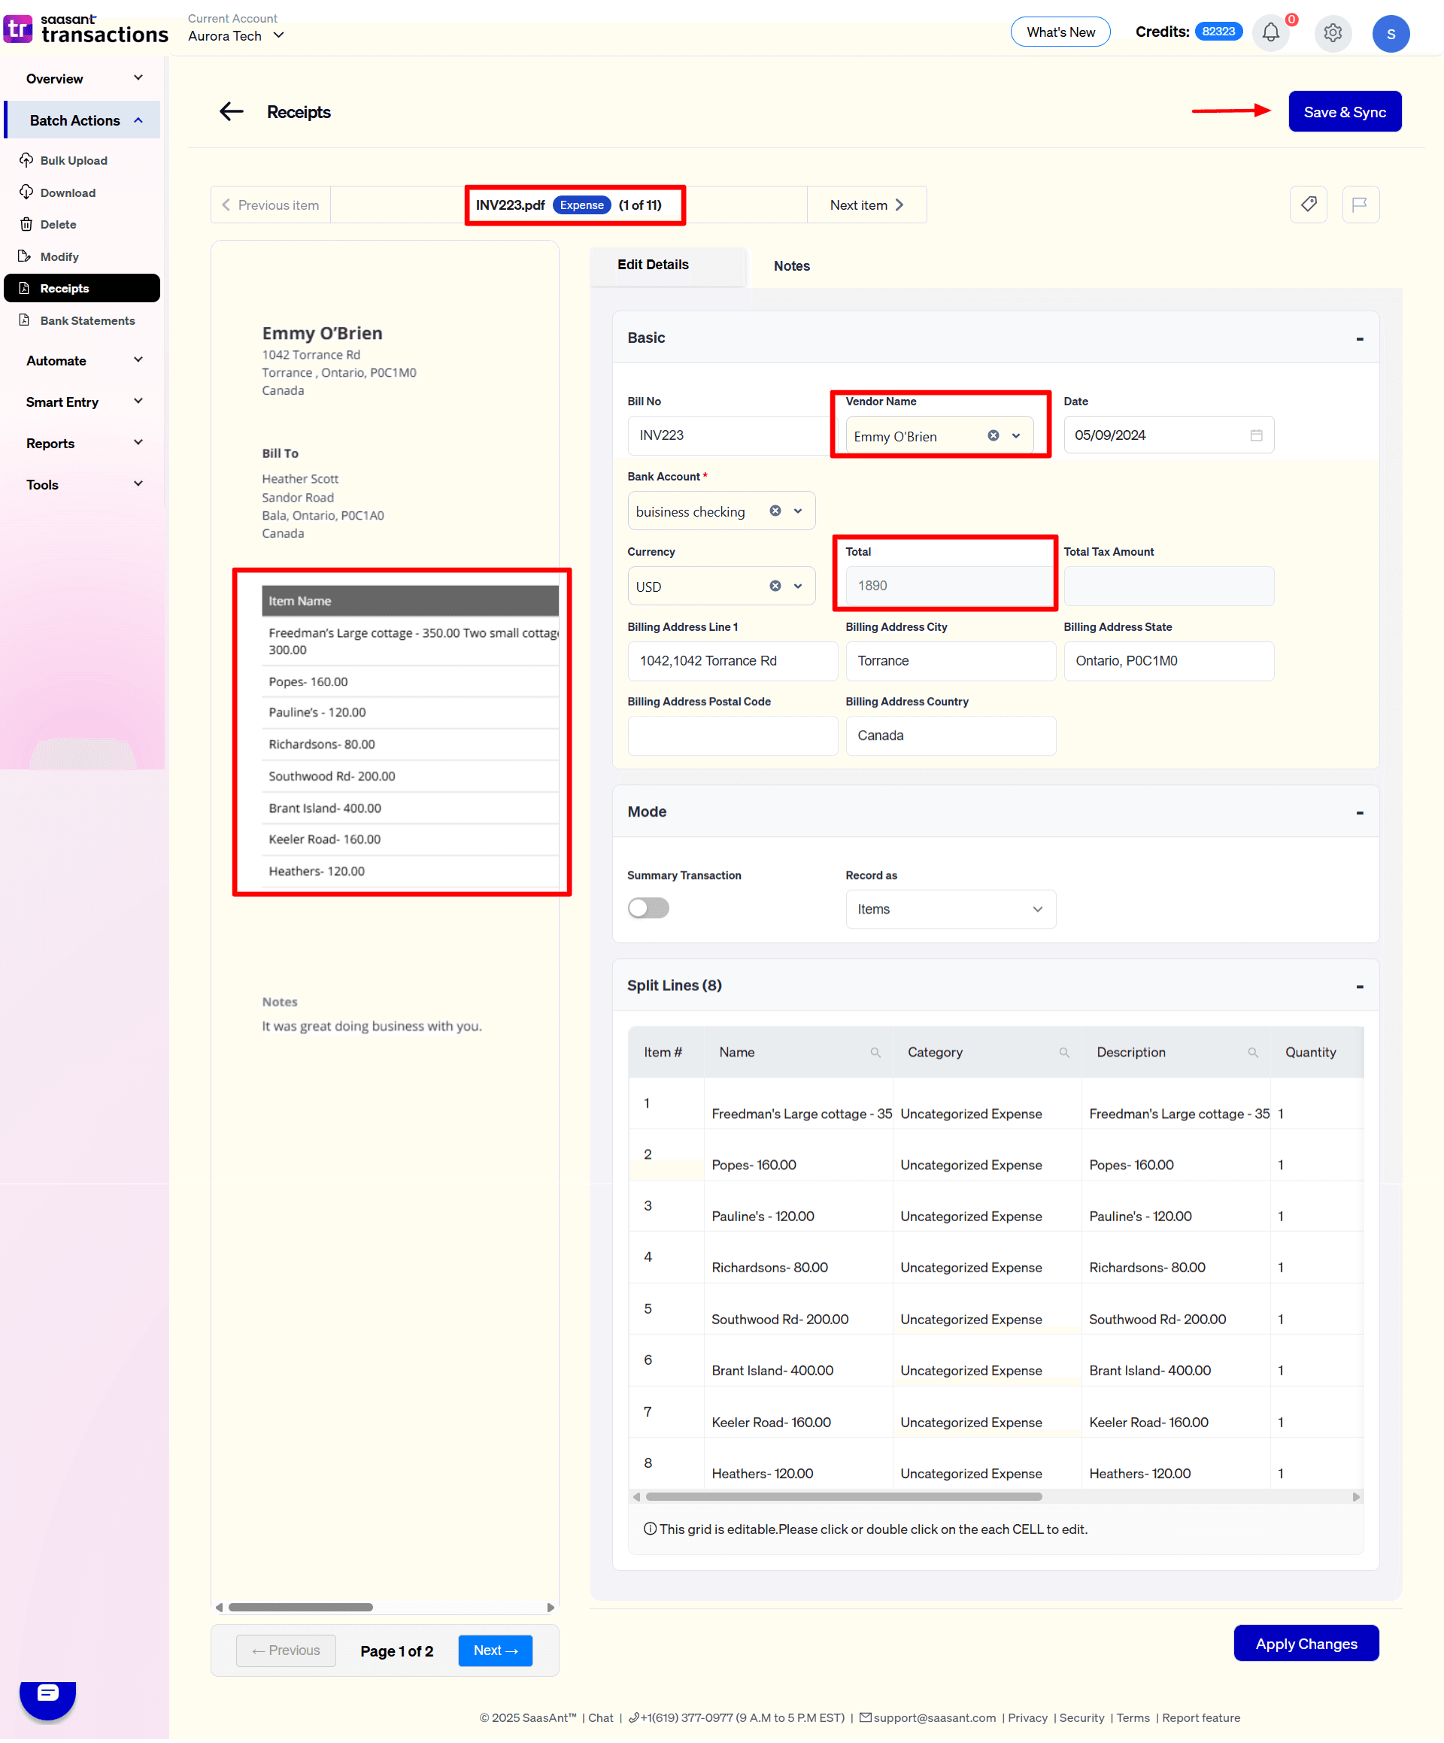Select Bulk Upload in the sidebar
The height and width of the screenshot is (1743, 1444).
[73, 160]
